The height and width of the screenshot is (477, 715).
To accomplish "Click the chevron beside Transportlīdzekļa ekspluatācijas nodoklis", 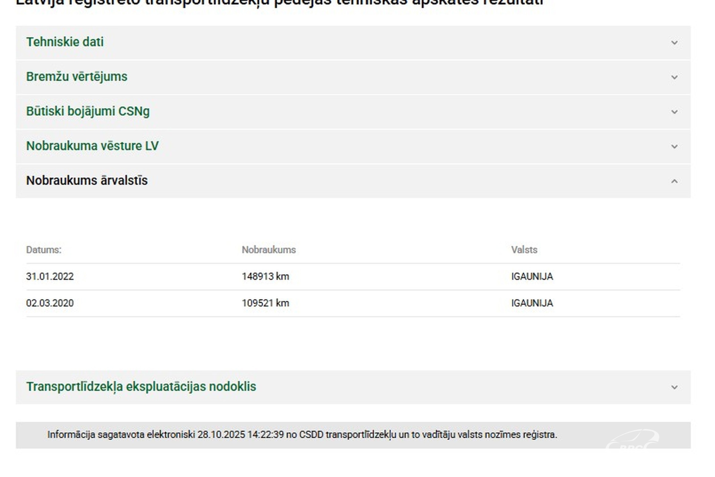I will tap(674, 387).
